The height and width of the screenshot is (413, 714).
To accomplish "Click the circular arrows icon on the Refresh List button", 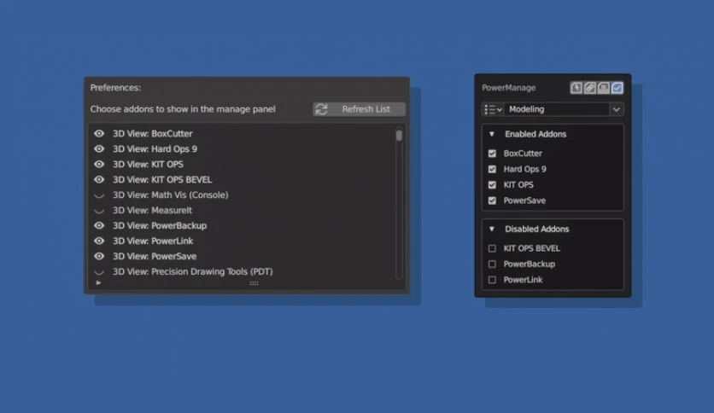I will pyautogui.click(x=321, y=109).
